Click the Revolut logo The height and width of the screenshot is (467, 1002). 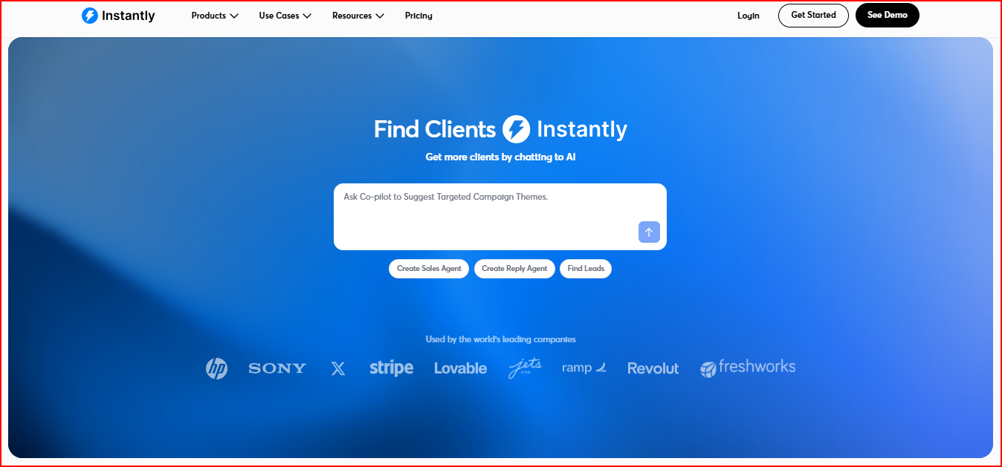(653, 368)
